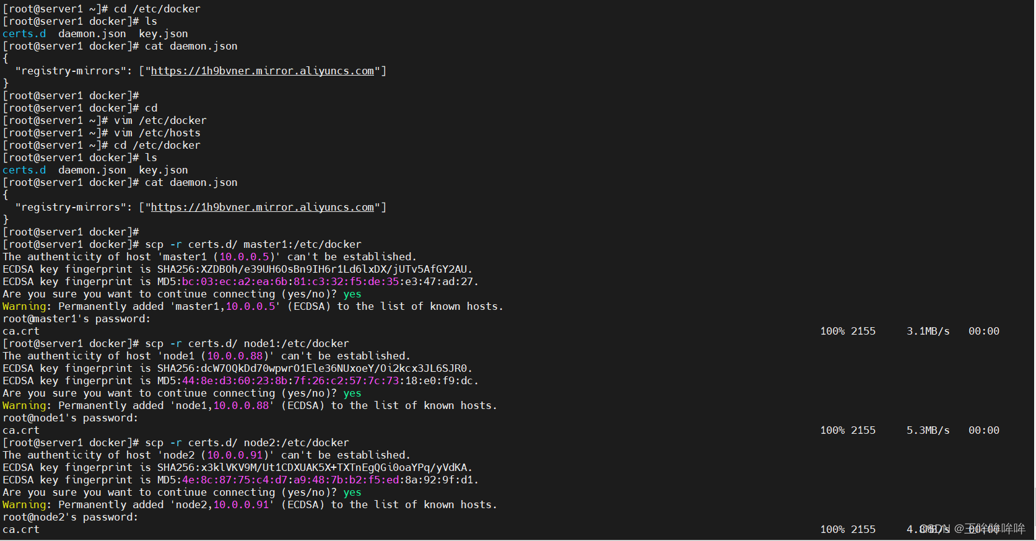Click the Warning line adding 'master1,10.0.0.5'

coord(253,307)
